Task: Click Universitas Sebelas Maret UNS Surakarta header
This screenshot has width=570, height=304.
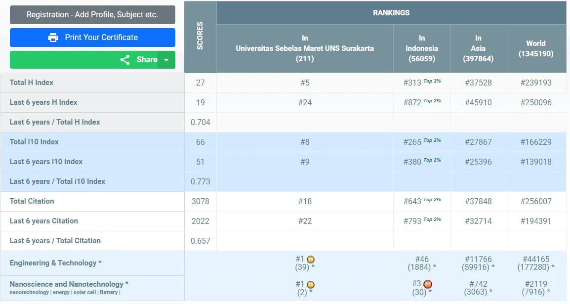Action: (305, 48)
